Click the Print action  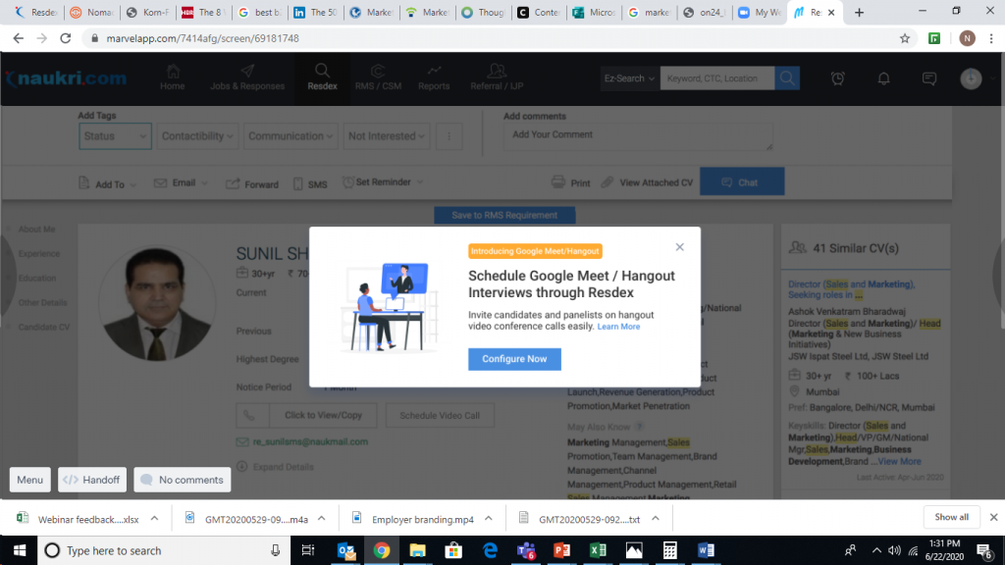coord(570,182)
